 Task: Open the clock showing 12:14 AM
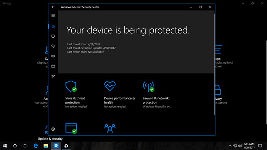tap(249, 146)
